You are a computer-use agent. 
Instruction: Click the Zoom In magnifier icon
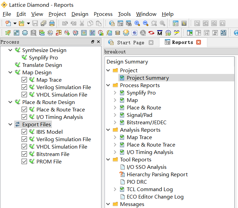coord(137,23)
